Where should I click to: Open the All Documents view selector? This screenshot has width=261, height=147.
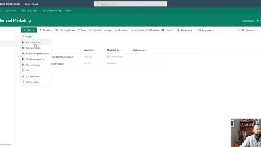point(248,30)
